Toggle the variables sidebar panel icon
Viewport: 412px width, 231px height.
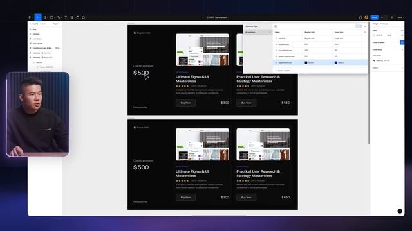click(x=276, y=26)
